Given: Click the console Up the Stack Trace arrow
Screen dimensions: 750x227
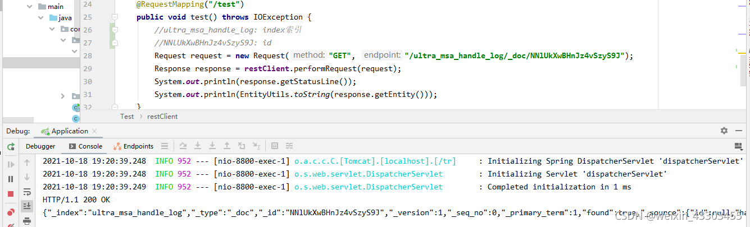Looking at the screenshot, I should coord(27,163).
